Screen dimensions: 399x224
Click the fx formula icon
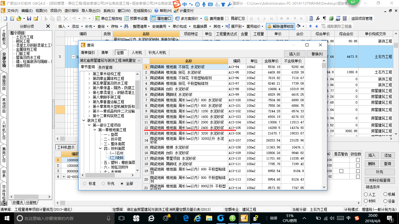point(318,18)
